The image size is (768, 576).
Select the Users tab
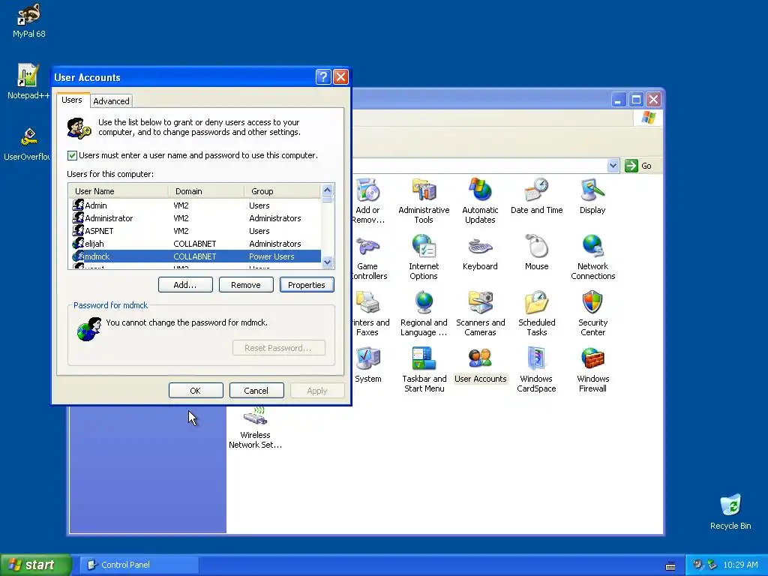click(x=72, y=100)
